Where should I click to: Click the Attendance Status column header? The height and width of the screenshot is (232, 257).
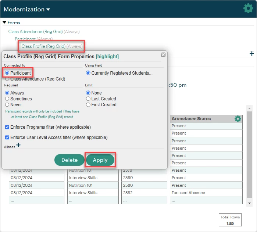(x=206, y=119)
